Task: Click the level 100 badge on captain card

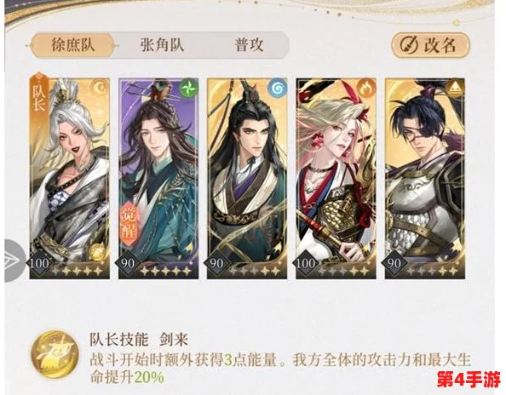Action: (39, 263)
